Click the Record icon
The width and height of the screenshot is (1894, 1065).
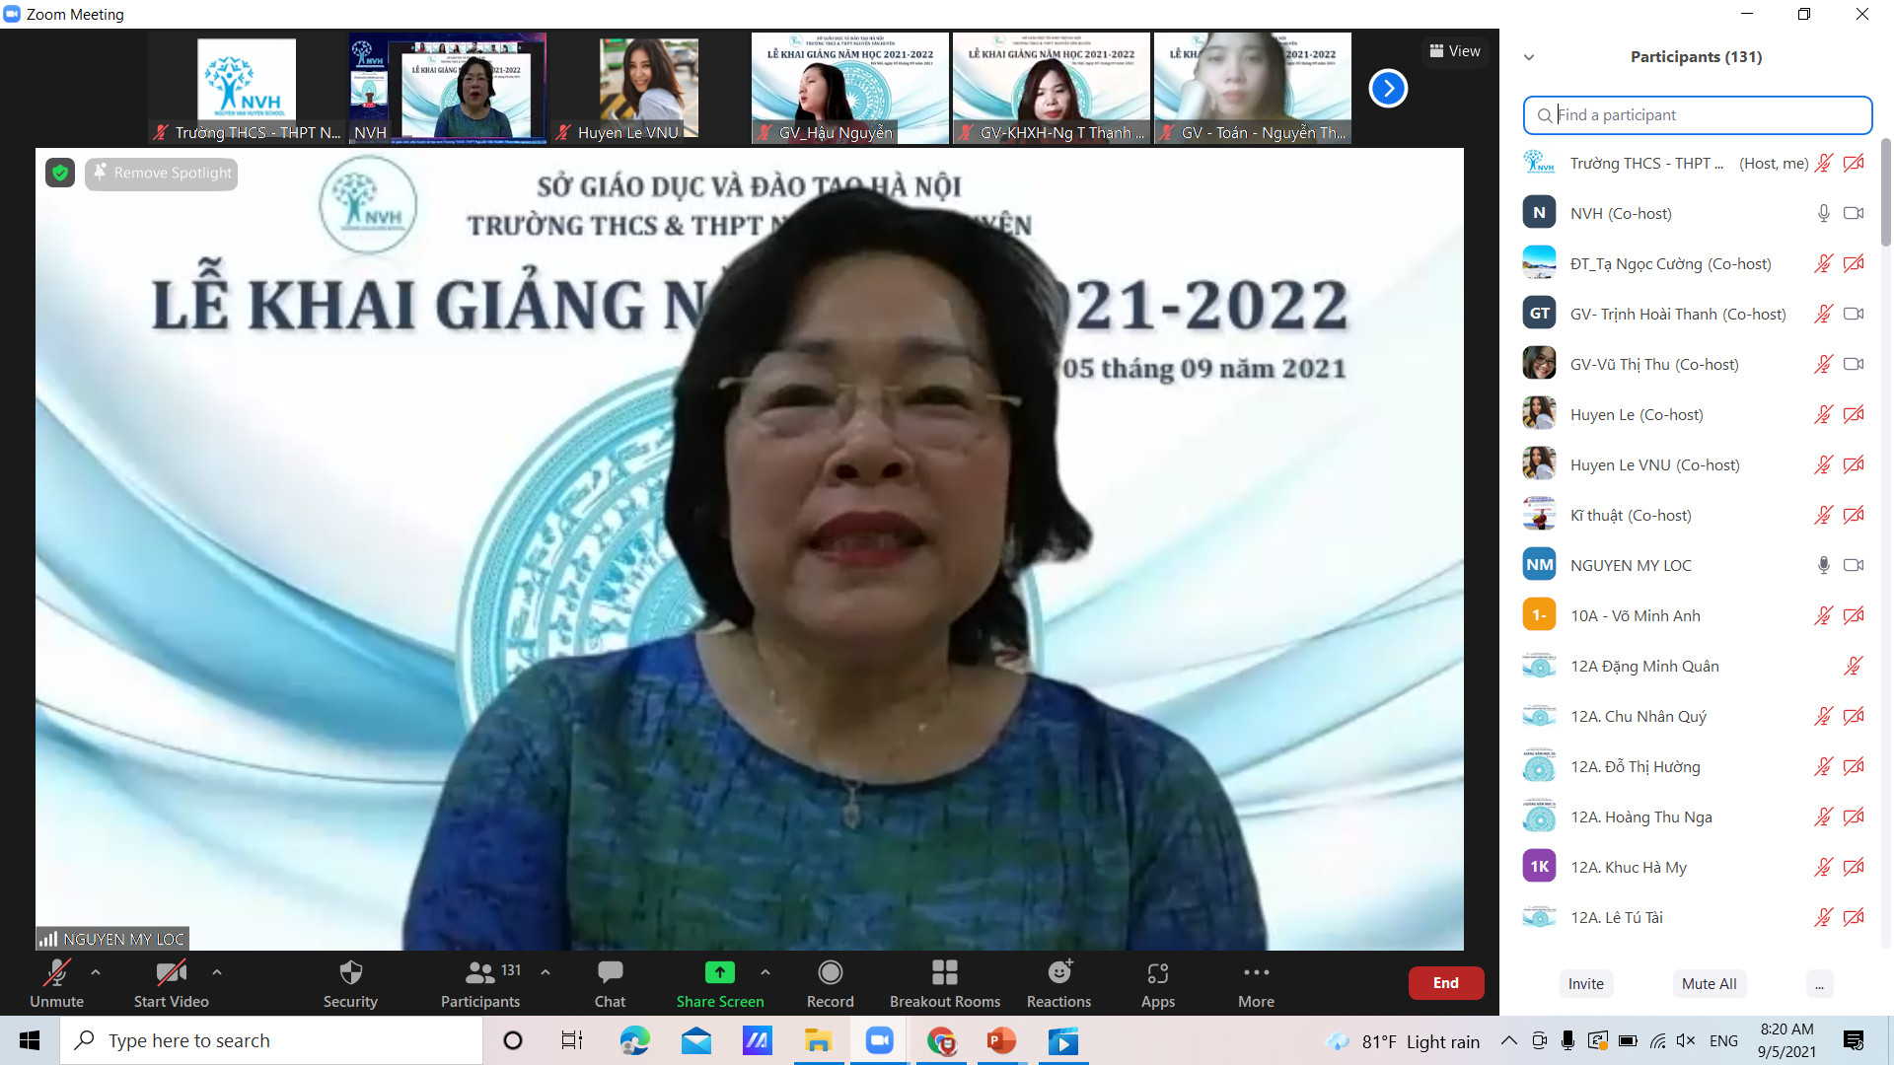[830, 973]
